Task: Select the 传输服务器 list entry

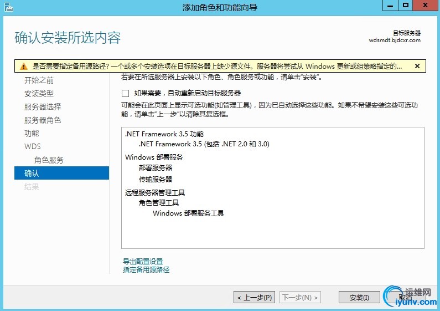Action: click(156, 179)
